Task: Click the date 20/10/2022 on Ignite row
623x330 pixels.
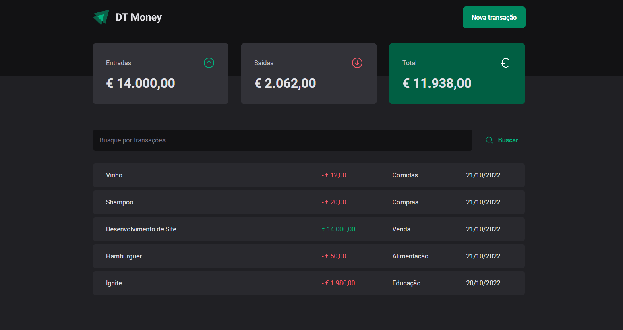Action: click(x=483, y=283)
